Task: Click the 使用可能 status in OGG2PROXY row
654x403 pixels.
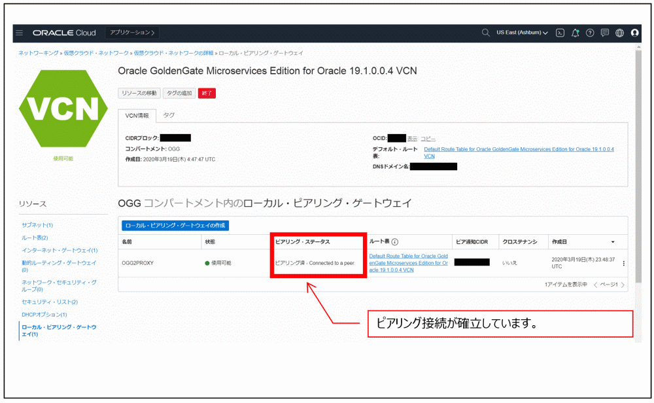Action: (x=218, y=263)
